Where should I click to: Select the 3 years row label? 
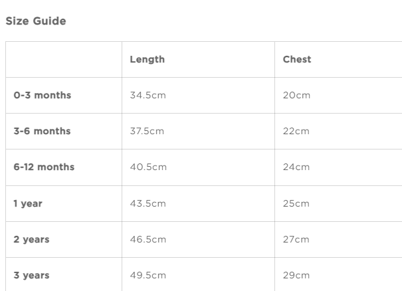tap(31, 275)
